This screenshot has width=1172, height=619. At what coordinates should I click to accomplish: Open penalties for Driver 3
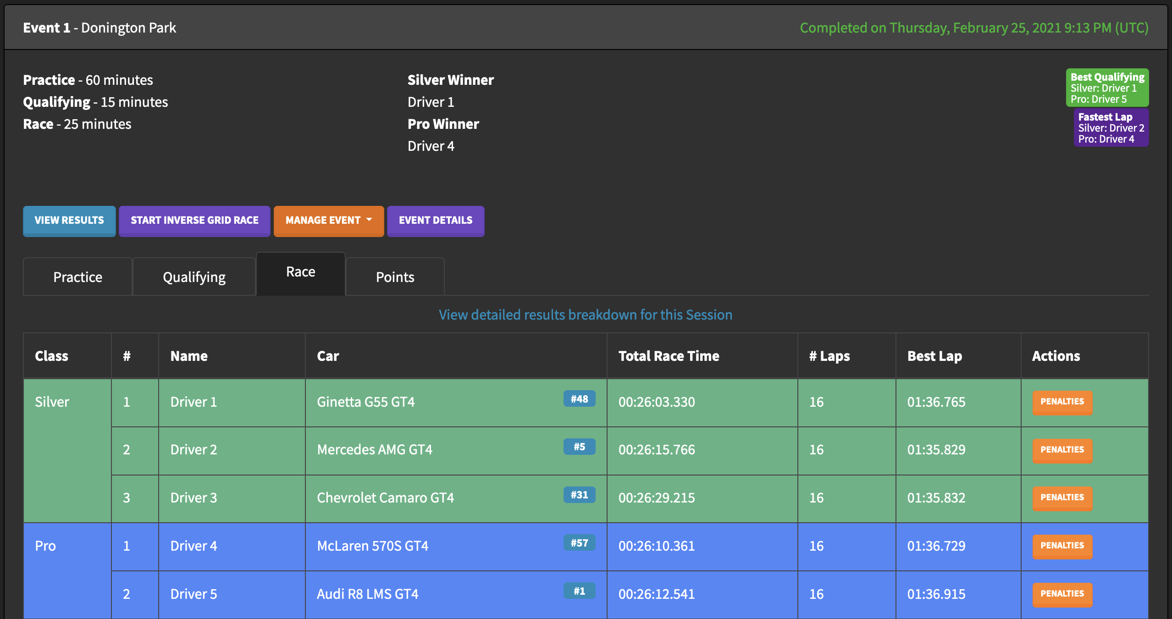(x=1062, y=497)
